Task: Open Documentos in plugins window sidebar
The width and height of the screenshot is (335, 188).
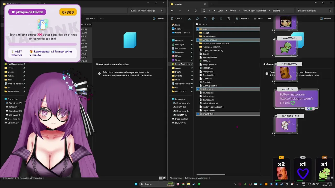Action: pos(181,48)
